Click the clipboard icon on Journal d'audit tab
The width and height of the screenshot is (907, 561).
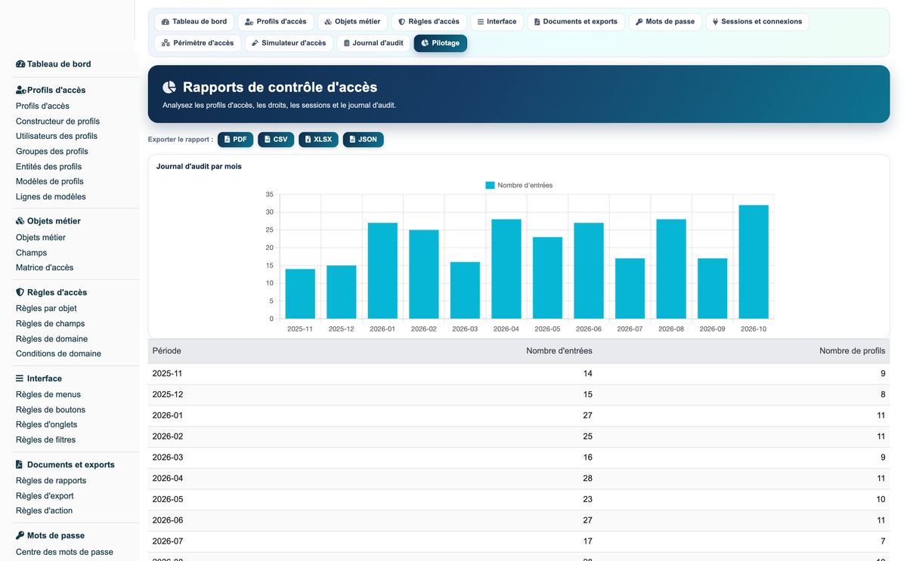point(347,43)
